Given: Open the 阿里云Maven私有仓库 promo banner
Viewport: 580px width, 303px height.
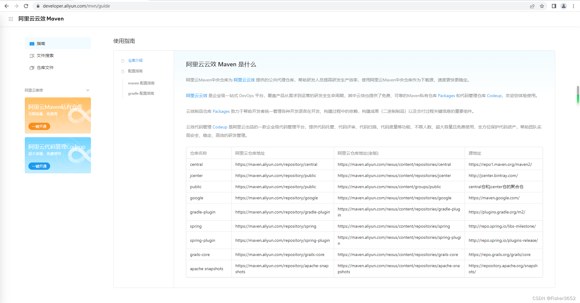Looking at the screenshot, I should [58, 115].
